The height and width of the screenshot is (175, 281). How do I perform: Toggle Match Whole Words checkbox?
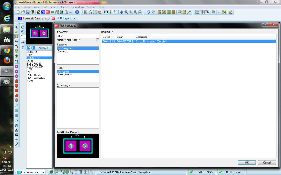tap(97, 40)
